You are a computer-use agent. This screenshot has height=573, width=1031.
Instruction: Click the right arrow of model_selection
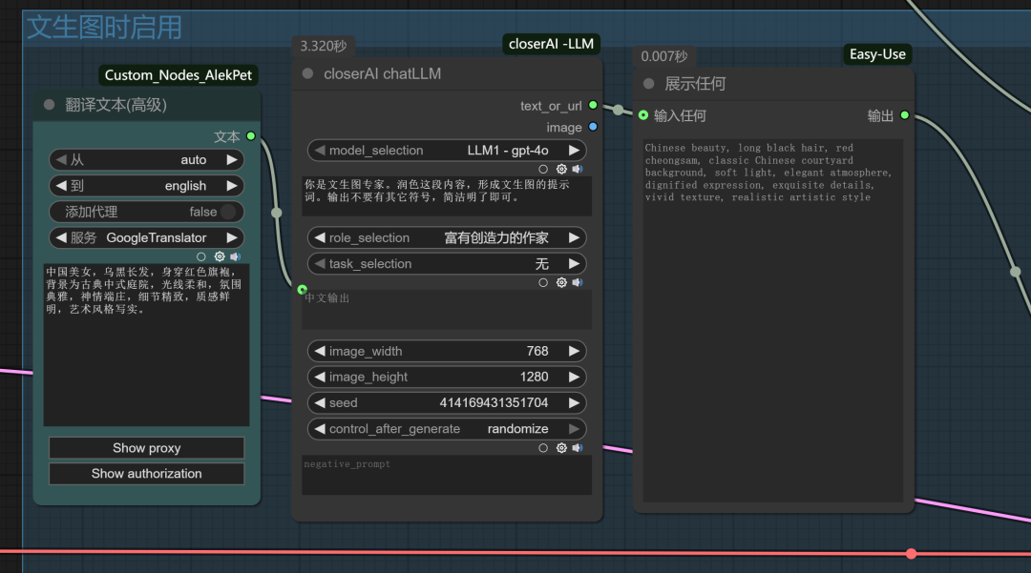[574, 151]
